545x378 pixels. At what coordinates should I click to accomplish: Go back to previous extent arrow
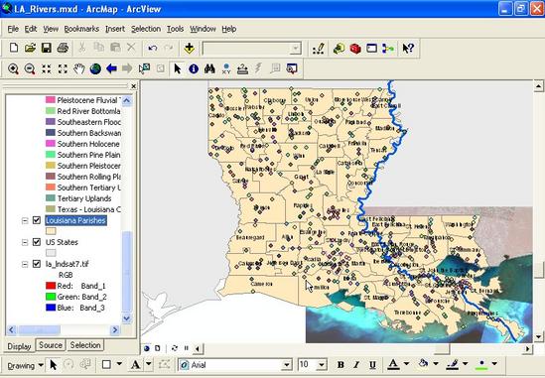pos(111,68)
